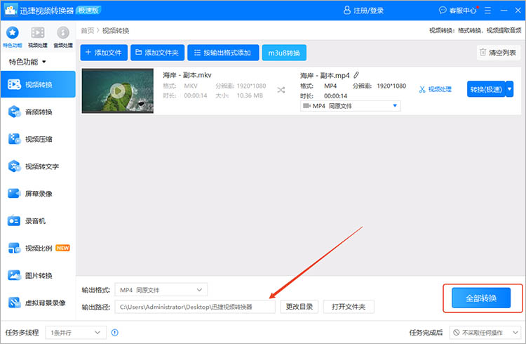Open the hamburger menu in title bar
This screenshot has width=526, height=344.
[x=487, y=11]
